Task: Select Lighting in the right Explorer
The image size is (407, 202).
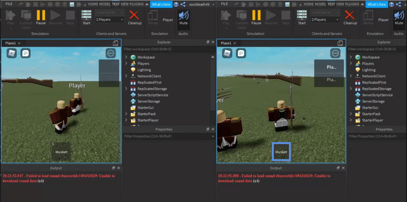Action: (x=369, y=70)
